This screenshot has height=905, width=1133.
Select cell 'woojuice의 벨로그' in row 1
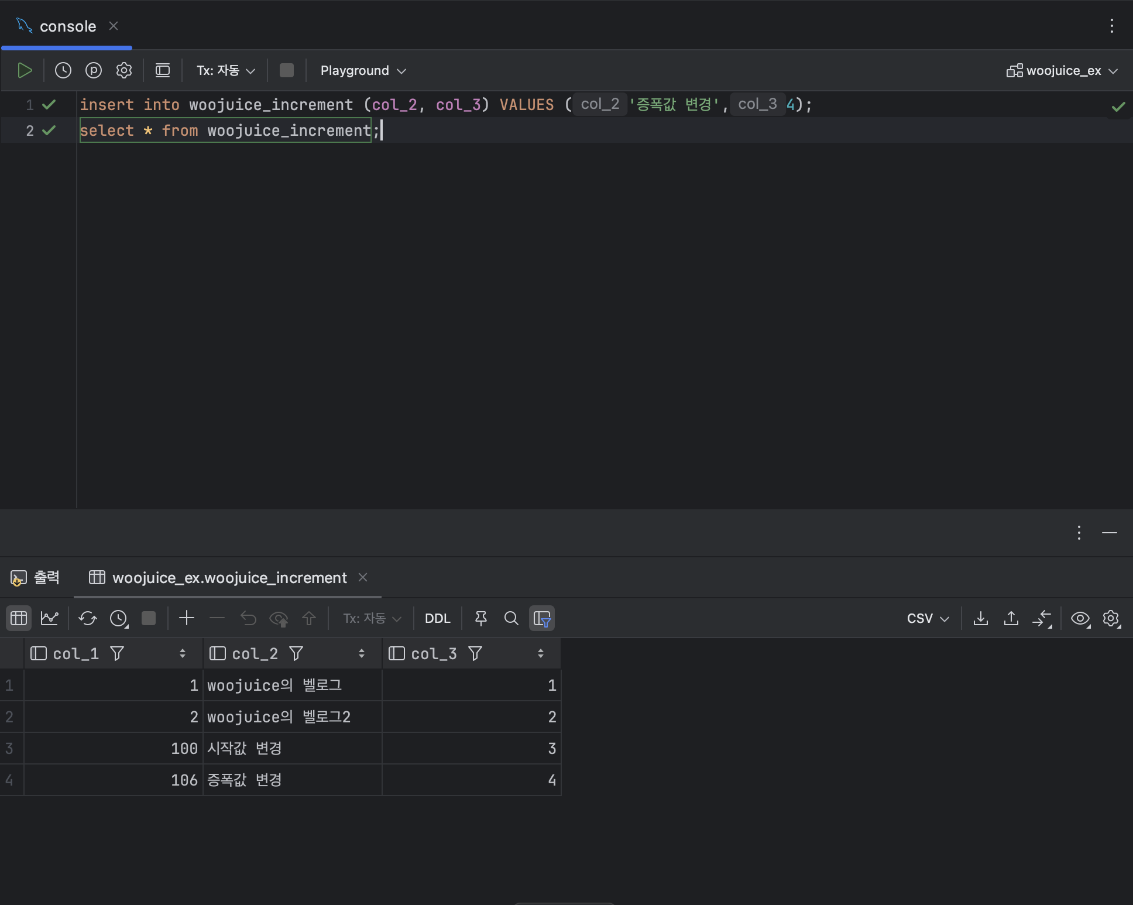pos(292,685)
